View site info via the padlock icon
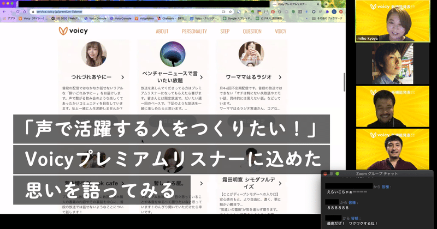Image resolution: width=437 pixels, height=229 pixels. (33, 11)
